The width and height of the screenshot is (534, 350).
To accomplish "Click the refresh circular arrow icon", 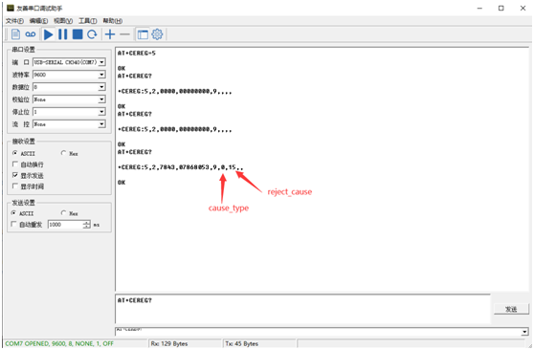I will (92, 34).
